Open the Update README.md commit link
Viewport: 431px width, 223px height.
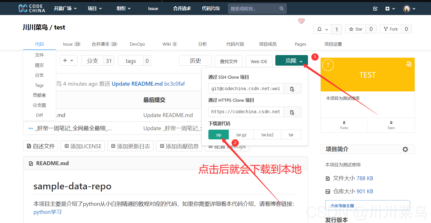pos(137,84)
